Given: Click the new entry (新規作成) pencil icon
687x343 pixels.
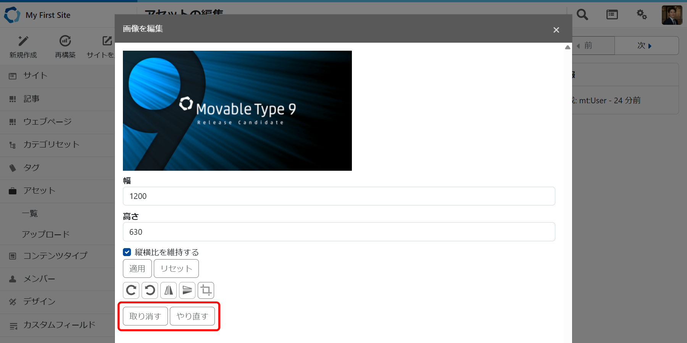Looking at the screenshot, I should coord(23,41).
